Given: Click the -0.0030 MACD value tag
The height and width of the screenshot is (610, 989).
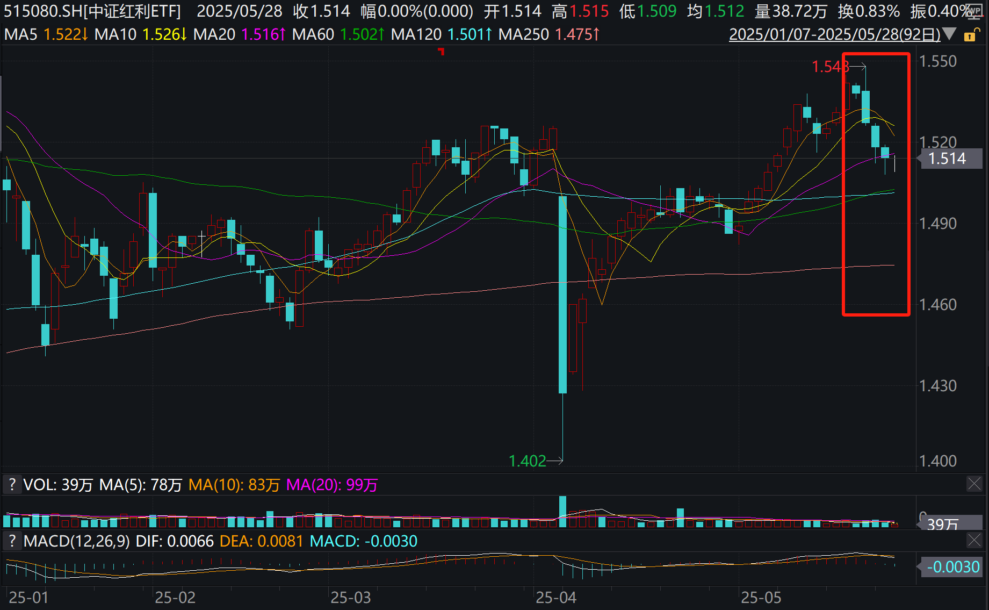Looking at the screenshot, I should coord(952,567).
